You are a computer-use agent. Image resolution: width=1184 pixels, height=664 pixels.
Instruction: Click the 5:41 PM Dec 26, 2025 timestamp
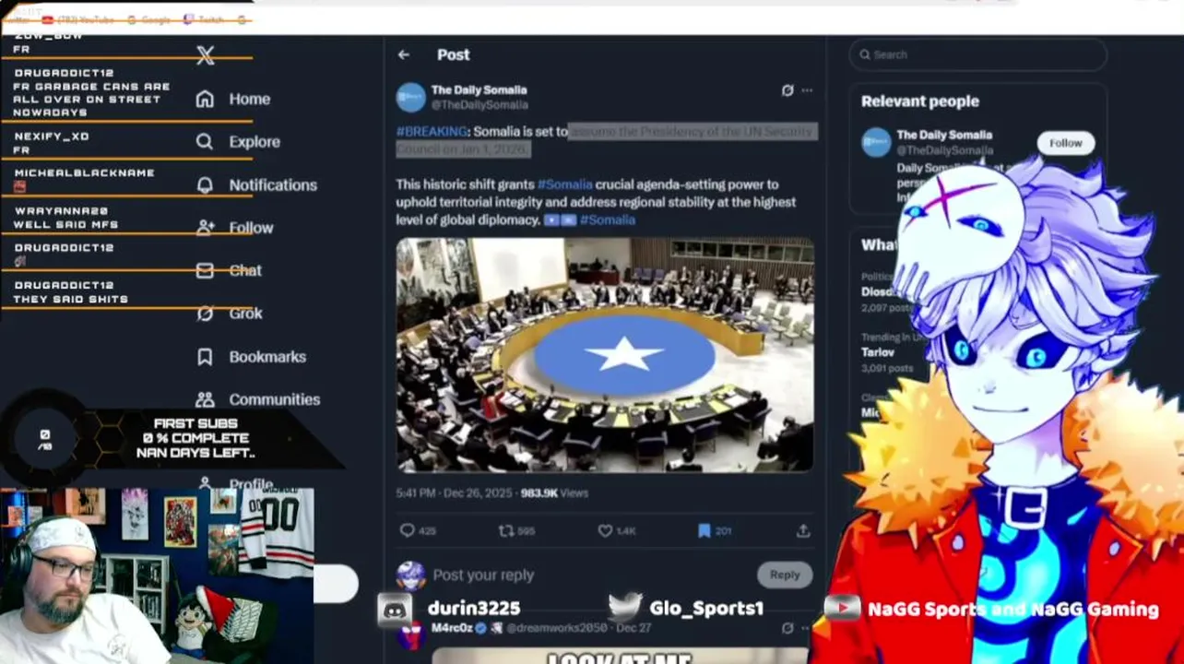454,493
